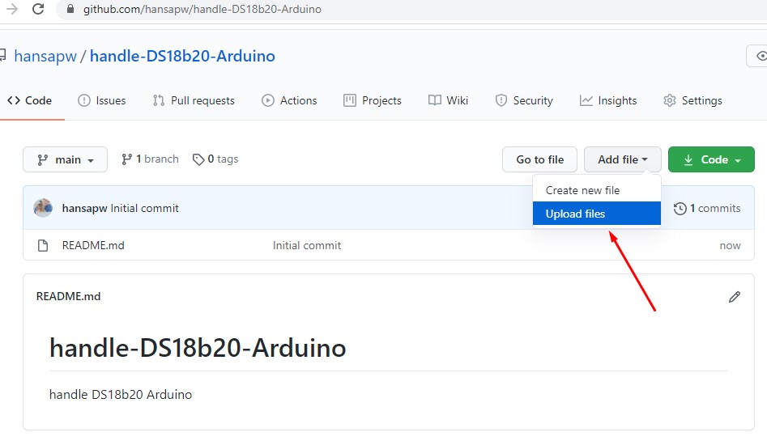
Task: Click hansapw author name in commit row
Action: tap(84, 209)
